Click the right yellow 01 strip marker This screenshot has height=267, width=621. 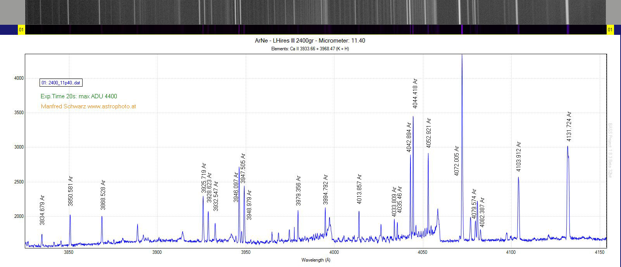coord(610,30)
